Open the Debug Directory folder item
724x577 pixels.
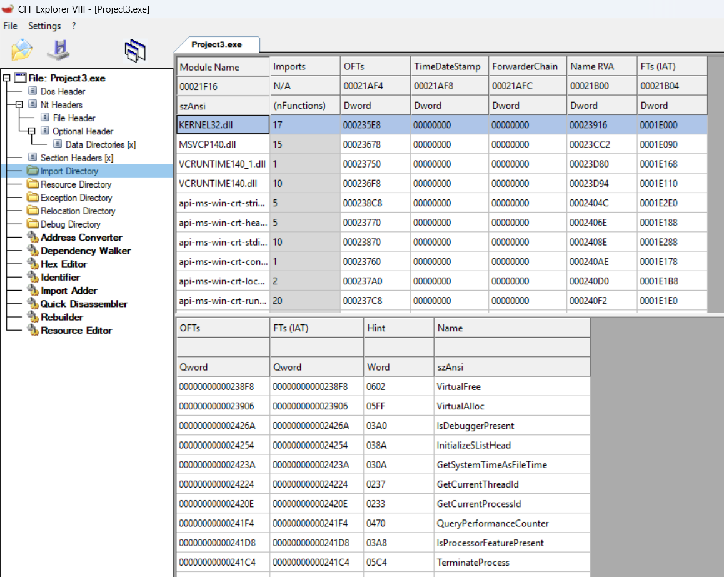(70, 224)
